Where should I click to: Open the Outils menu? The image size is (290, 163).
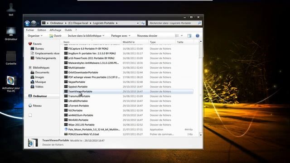68,30
